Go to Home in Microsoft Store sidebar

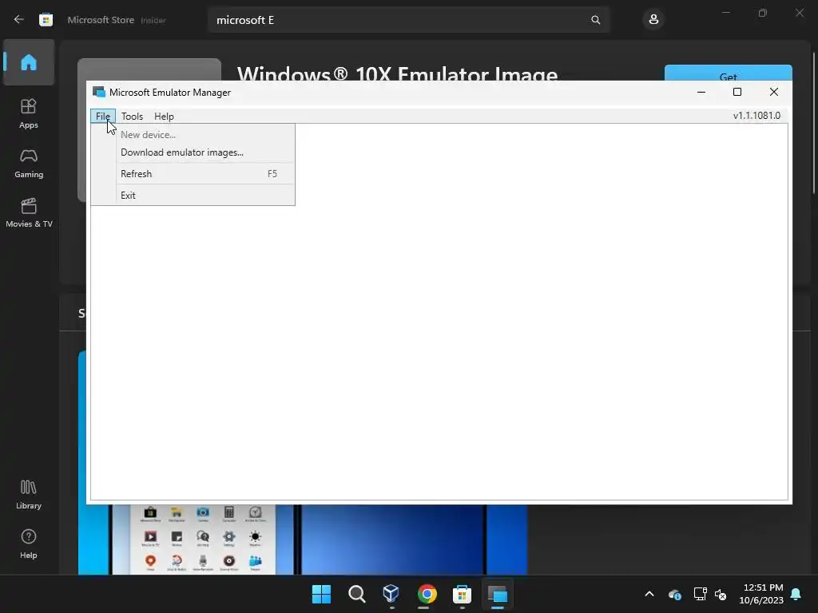click(x=29, y=62)
